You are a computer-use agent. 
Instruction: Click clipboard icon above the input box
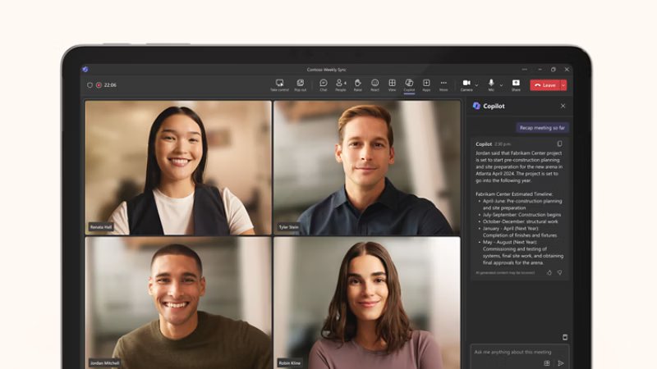tap(565, 337)
